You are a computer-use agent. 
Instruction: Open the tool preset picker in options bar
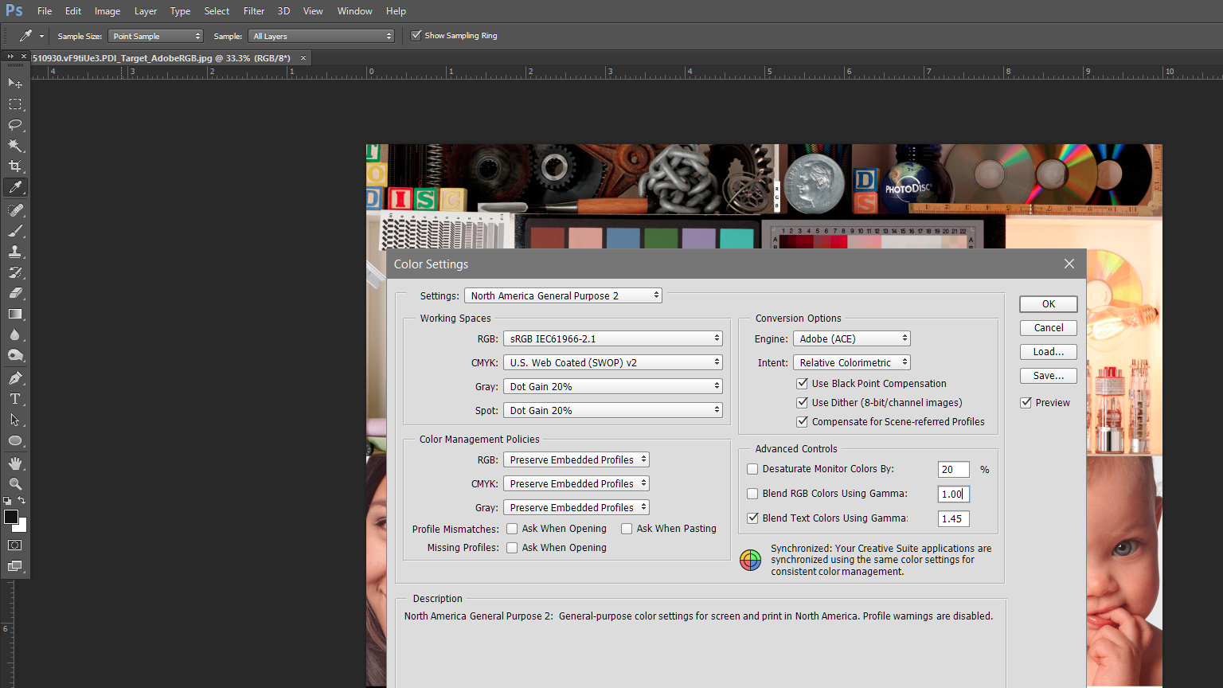click(x=41, y=36)
